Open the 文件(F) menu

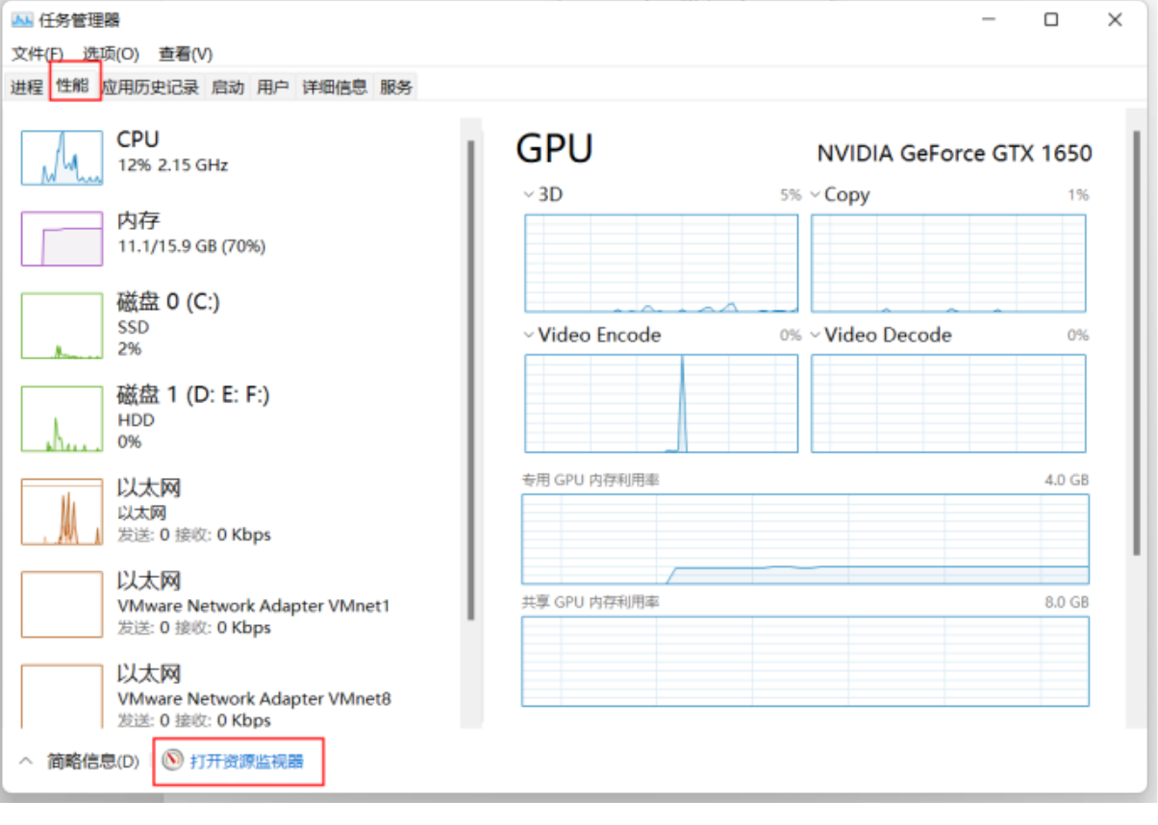37,54
